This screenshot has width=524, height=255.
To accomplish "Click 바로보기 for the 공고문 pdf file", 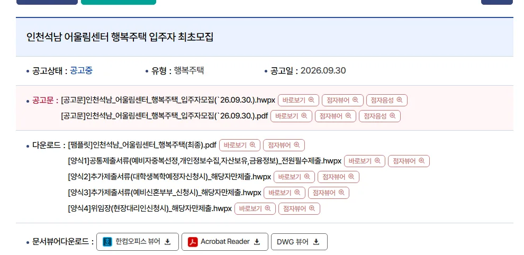I will [x=291, y=116].
